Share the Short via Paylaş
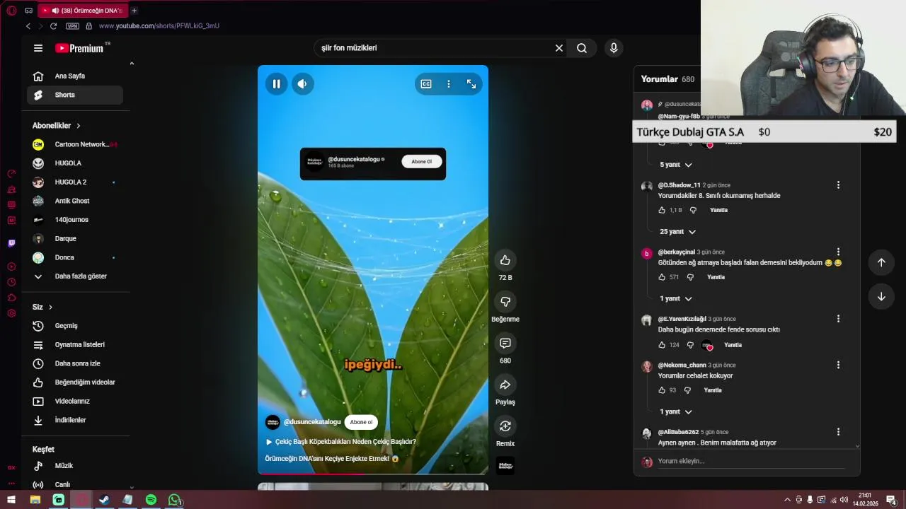The height and width of the screenshot is (509, 906). (505, 385)
